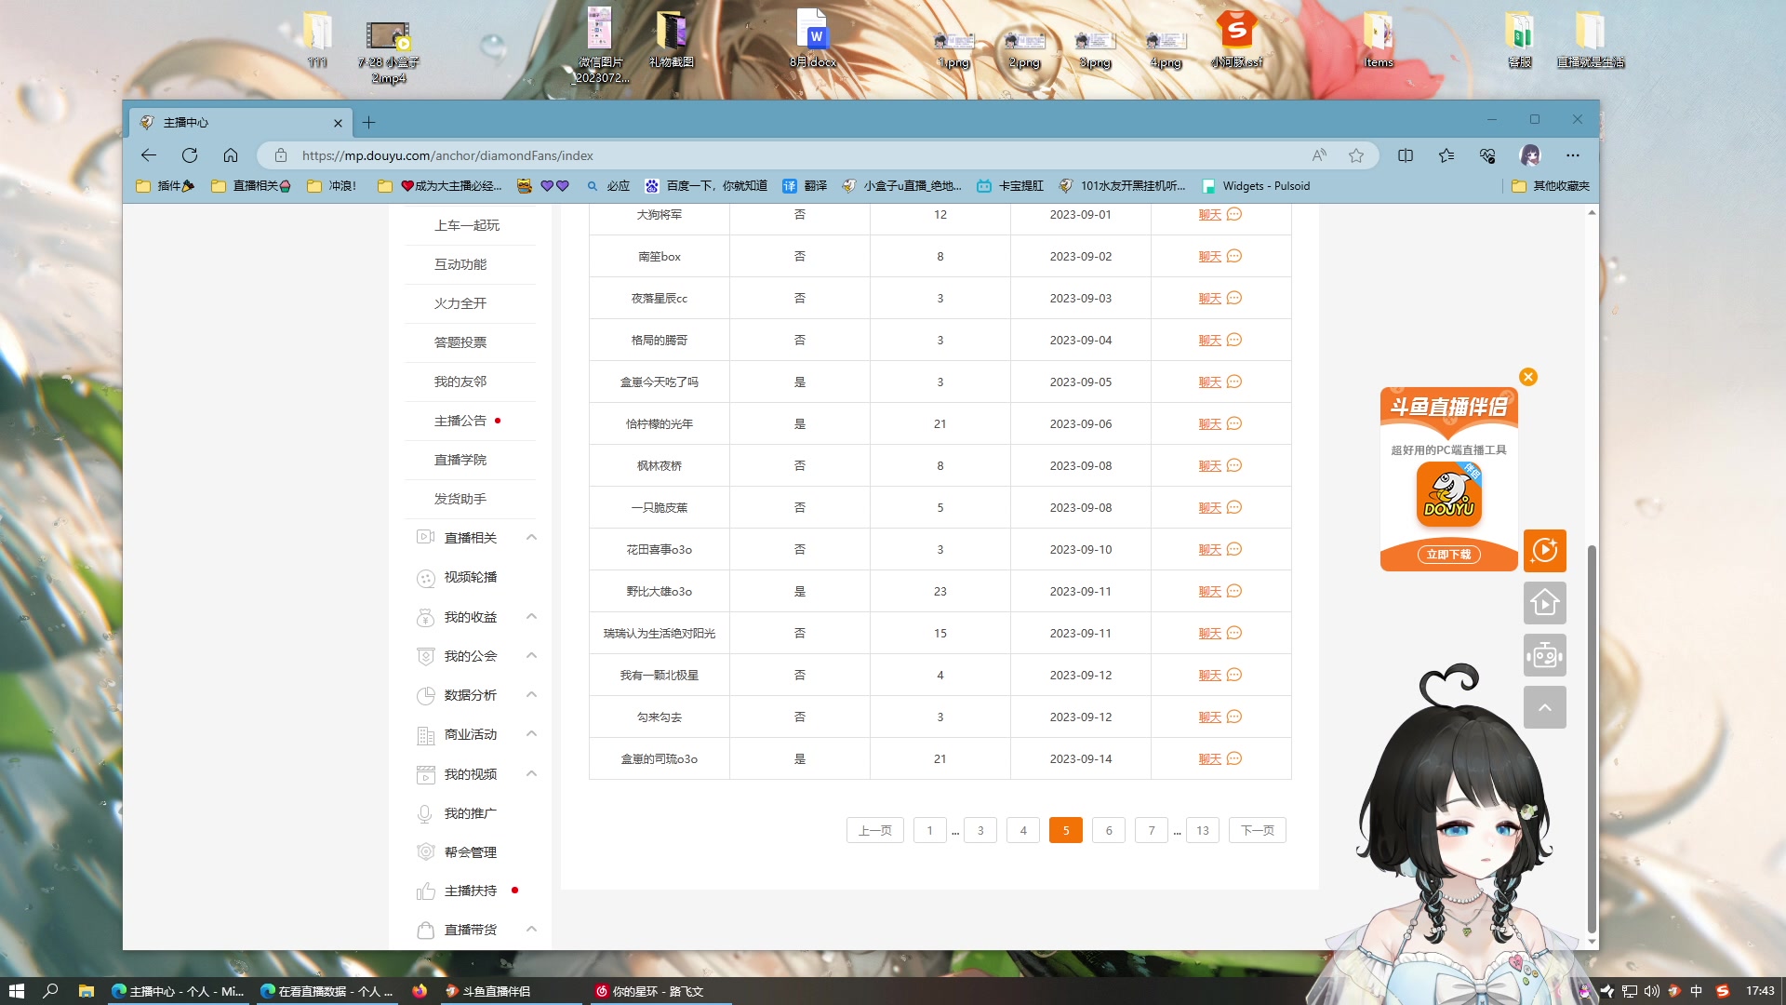Open 聊天 link for 盒曼的司琉o3o

(1209, 758)
